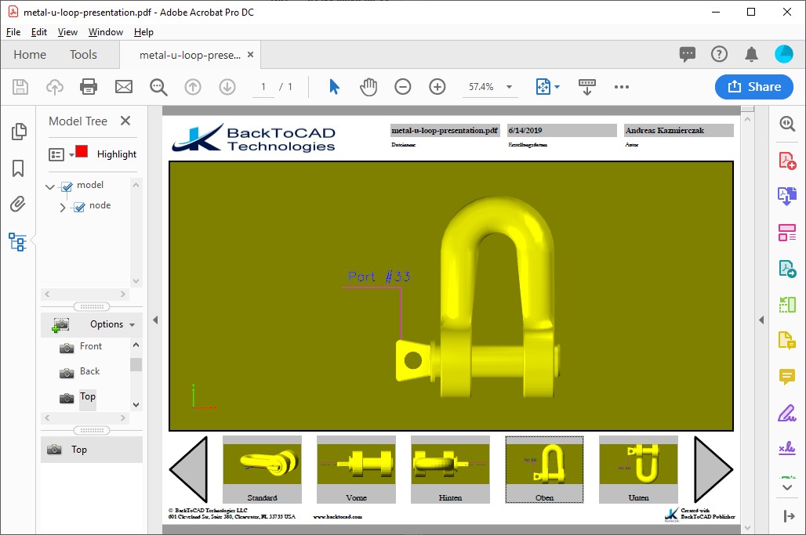Zoom in with plus icon

(437, 87)
